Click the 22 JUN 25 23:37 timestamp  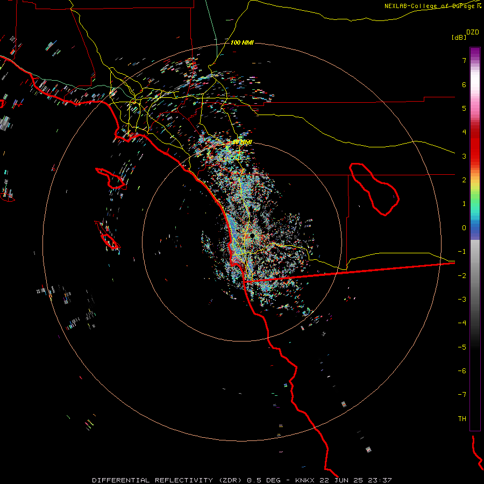tap(357, 480)
